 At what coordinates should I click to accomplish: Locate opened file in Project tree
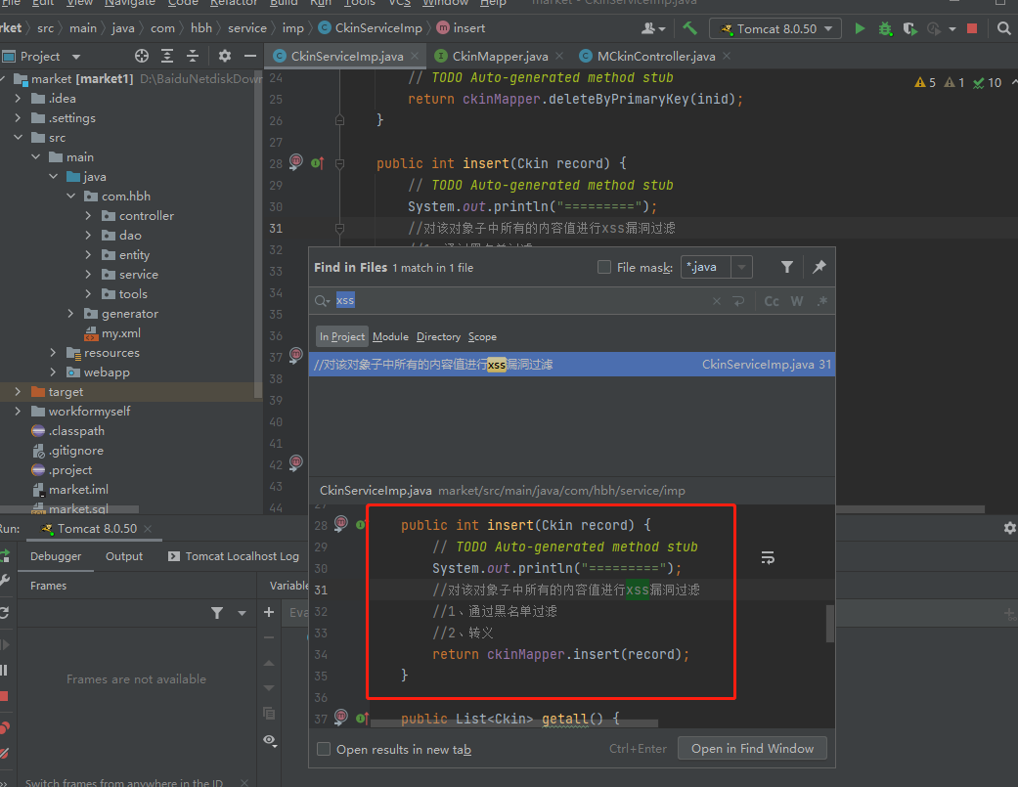pos(142,56)
